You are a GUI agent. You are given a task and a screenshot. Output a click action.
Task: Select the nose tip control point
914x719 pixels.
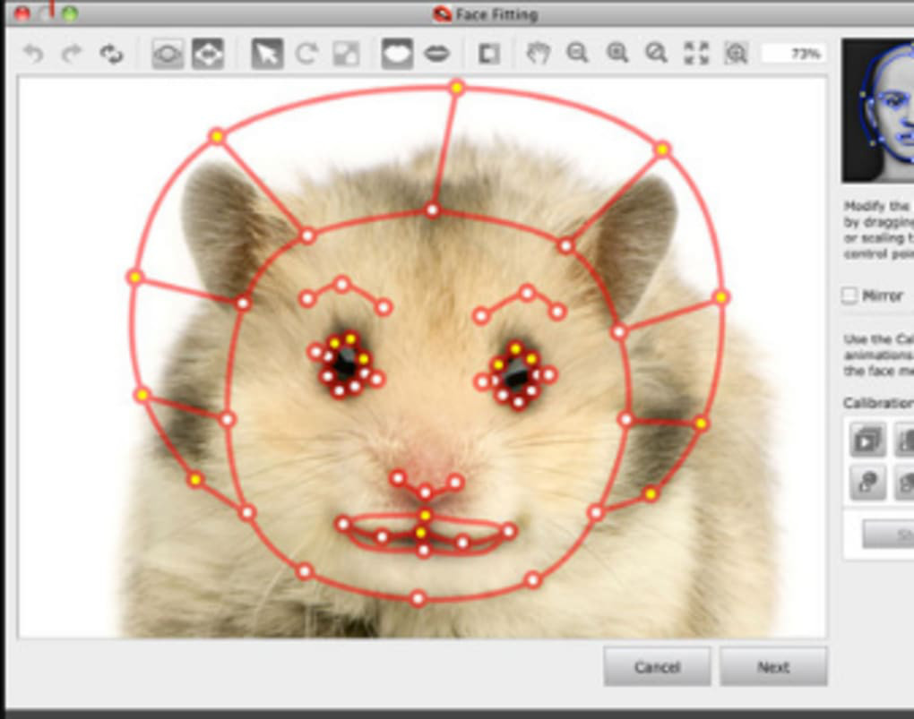coord(426,492)
